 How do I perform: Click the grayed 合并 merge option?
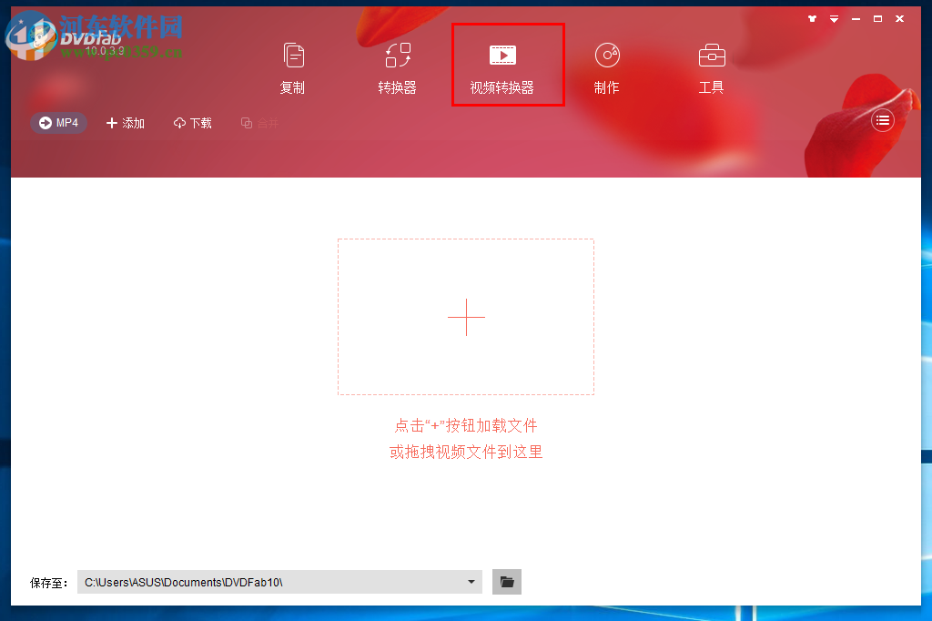260,123
